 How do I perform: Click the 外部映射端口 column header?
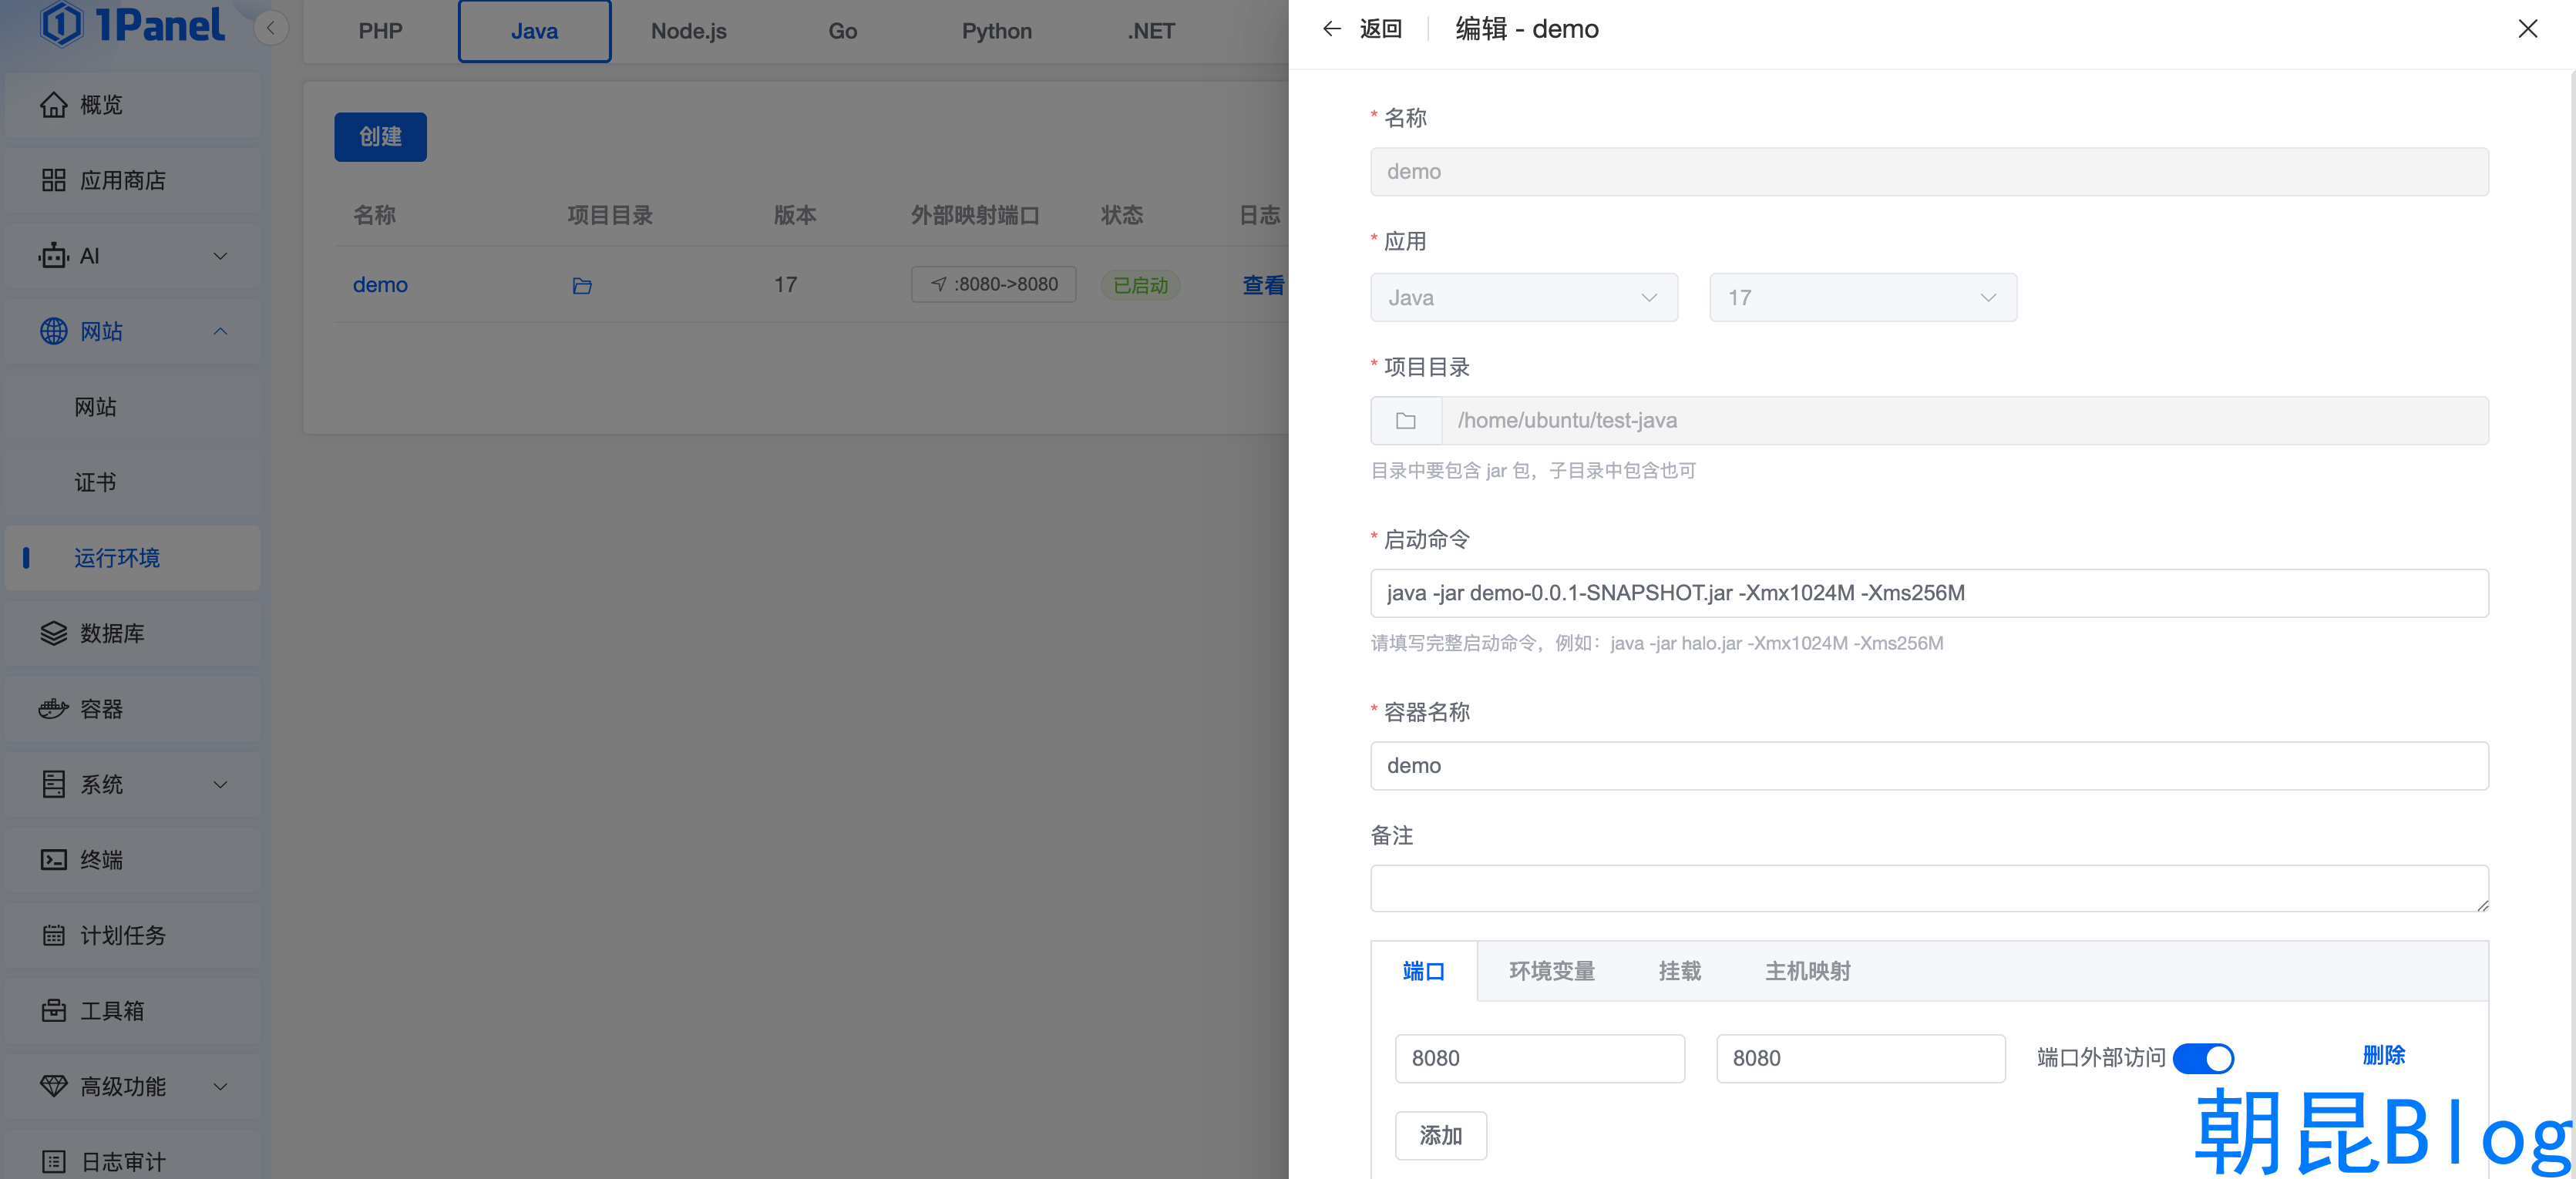tap(975, 215)
